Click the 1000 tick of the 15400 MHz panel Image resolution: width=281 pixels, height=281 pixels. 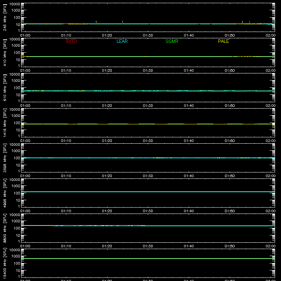point(16,256)
